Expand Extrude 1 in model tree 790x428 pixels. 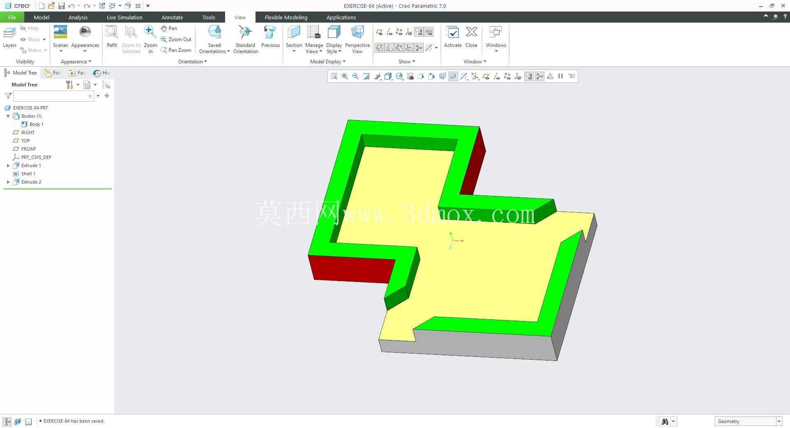tap(8, 165)
